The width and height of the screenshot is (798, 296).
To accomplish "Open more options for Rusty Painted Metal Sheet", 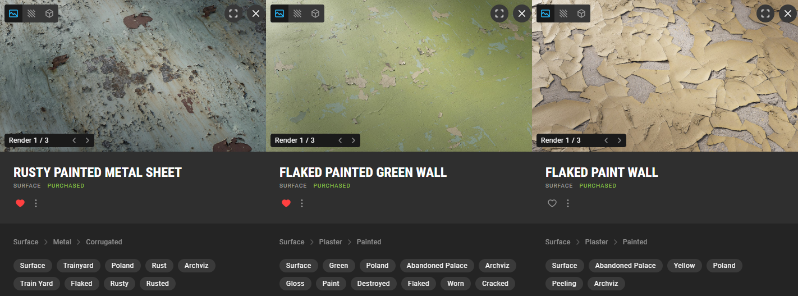I will [x=36, y=203].
